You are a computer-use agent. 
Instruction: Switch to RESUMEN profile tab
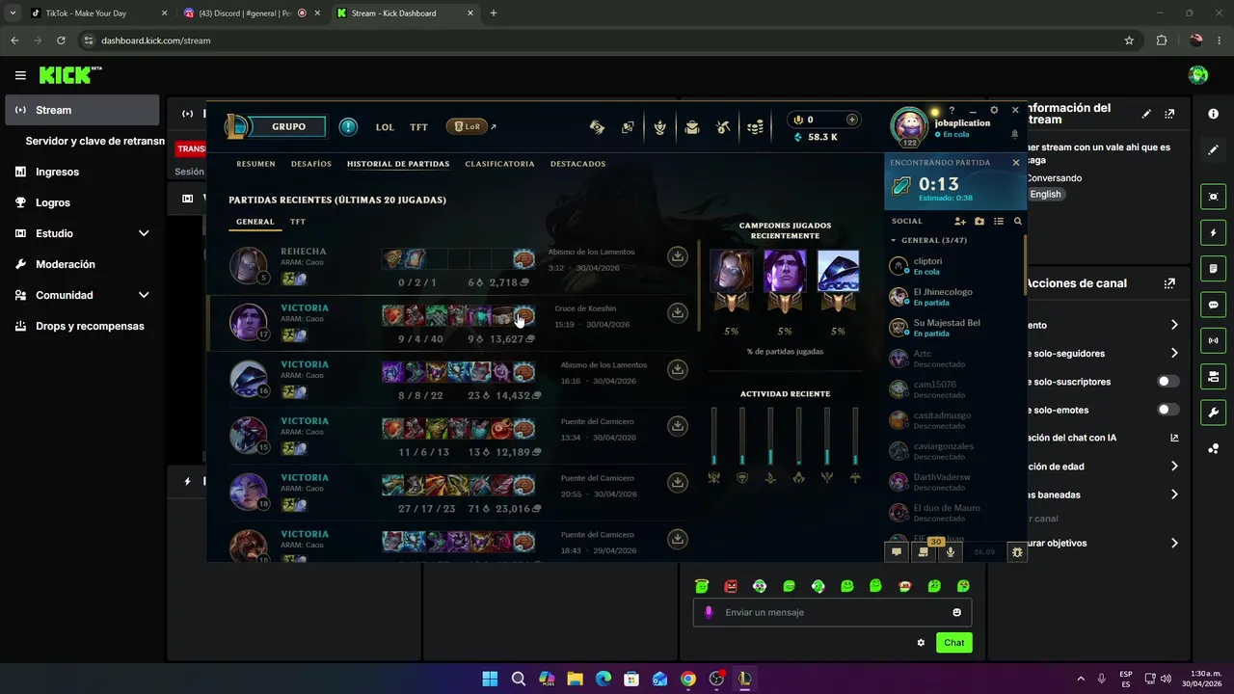[255, 164]
